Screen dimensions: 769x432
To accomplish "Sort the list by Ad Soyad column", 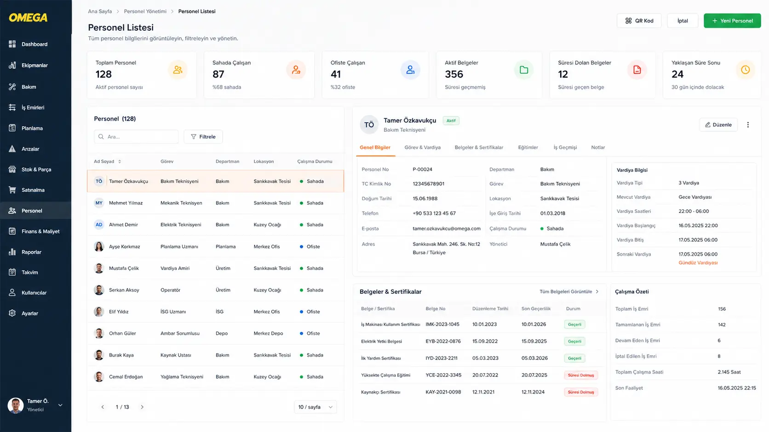I will coord(108,162).
